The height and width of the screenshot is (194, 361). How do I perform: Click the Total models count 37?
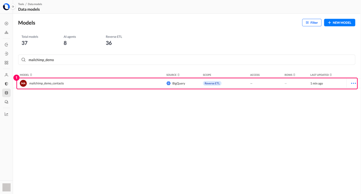(24, 43)
